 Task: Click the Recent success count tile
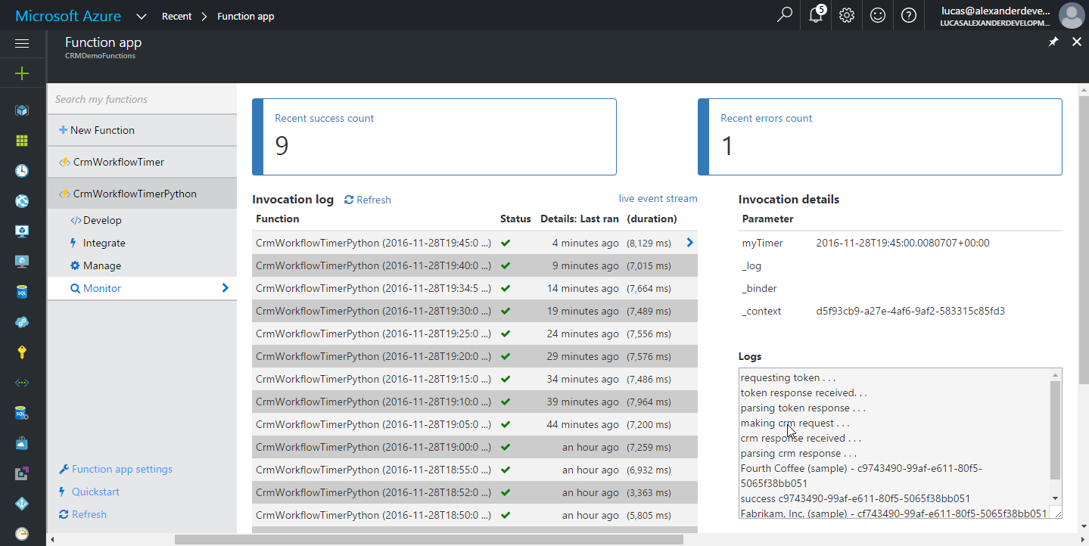tap(434, 137)
